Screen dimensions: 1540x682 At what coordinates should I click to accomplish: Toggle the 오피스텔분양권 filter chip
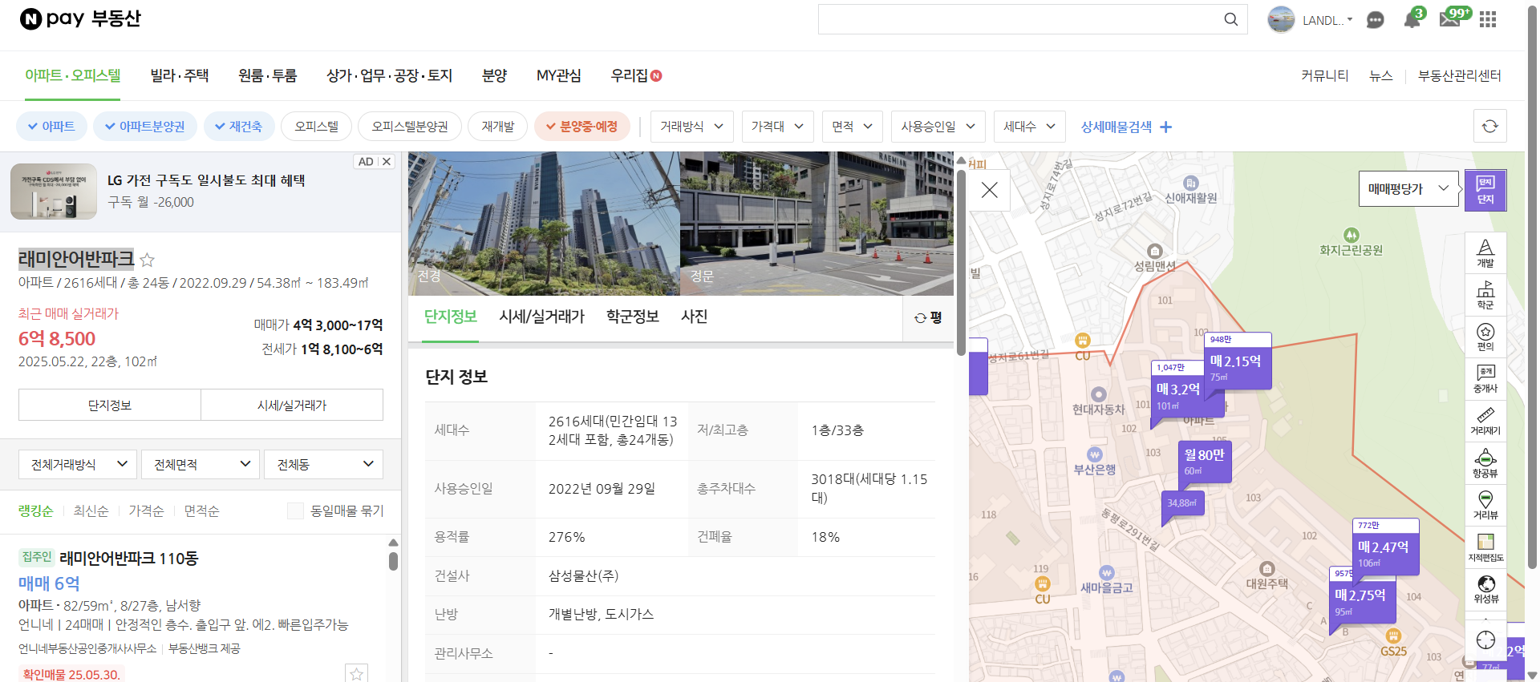click(410, 126)
